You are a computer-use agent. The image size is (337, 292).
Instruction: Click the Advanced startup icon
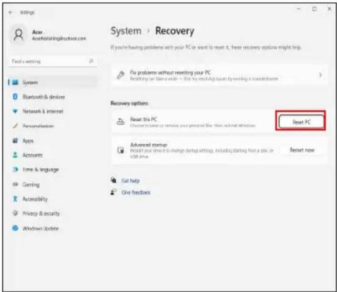[x=121, y=150]
